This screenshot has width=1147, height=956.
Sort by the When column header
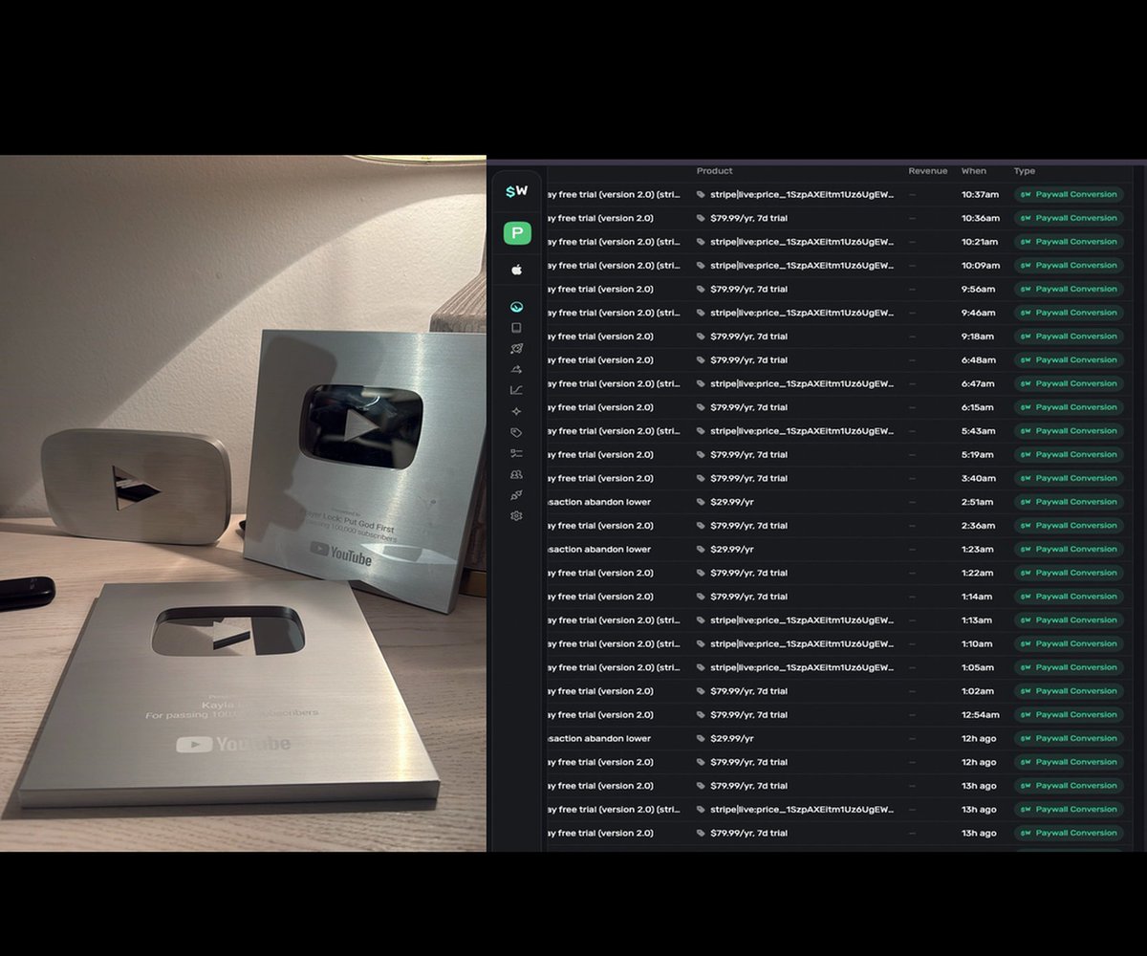973,171
